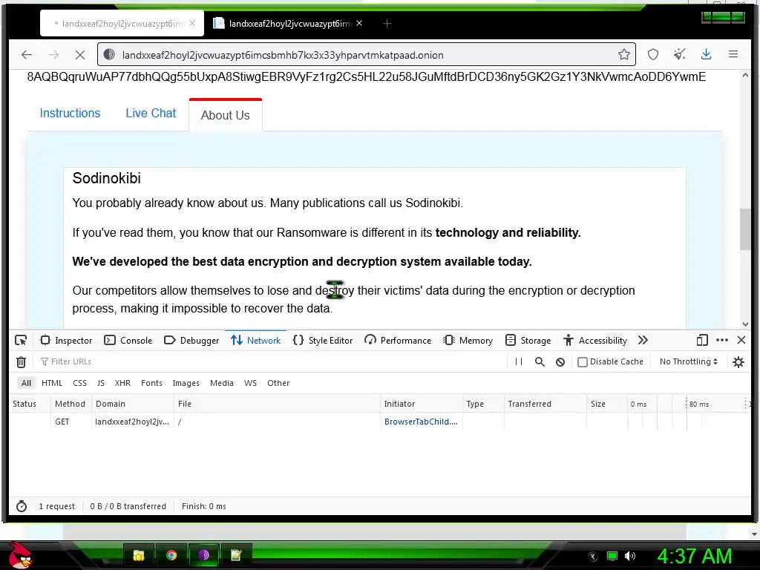The height and width of the screenshot is (570, 760).
Task: Open the Console devtools panel
Action: 128,340
